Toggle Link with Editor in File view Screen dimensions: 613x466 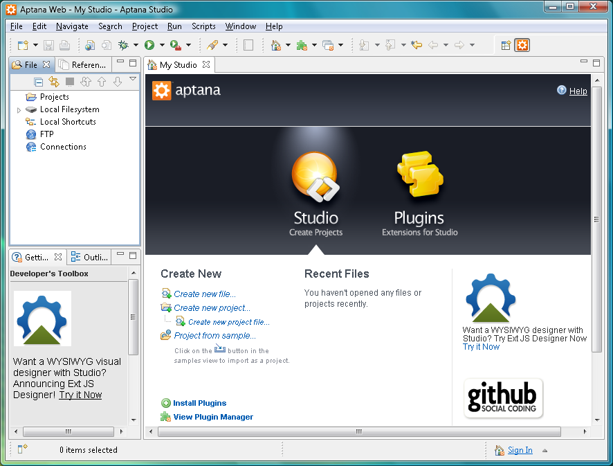pyautogui.click(x=54, y=82)
